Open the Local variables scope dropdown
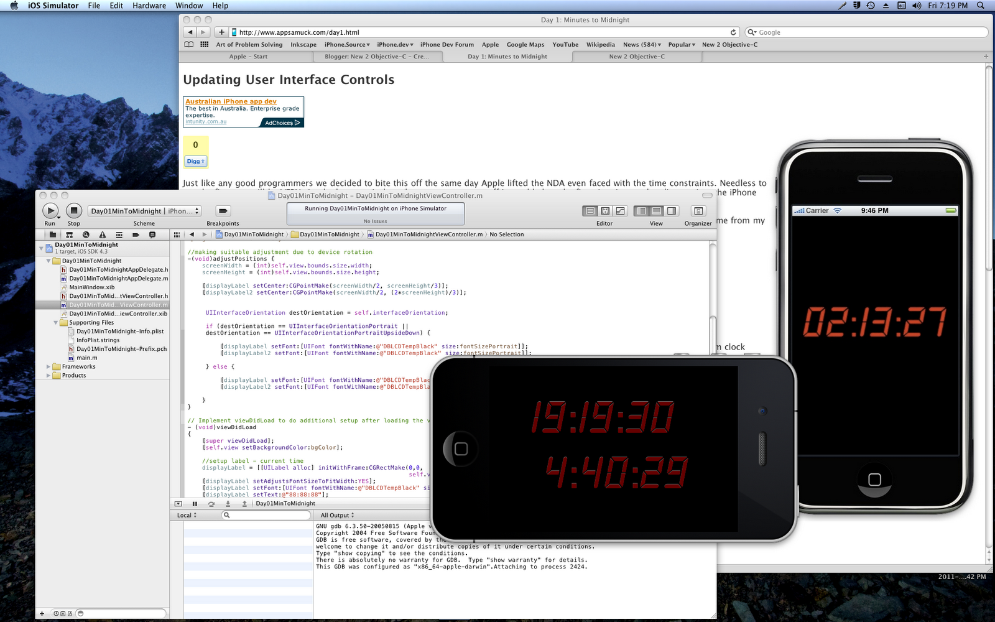995x622 pixels. click(187, 515)
